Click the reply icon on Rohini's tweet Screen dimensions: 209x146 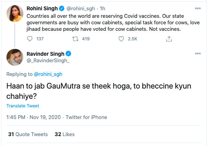[x=30, y=39]
